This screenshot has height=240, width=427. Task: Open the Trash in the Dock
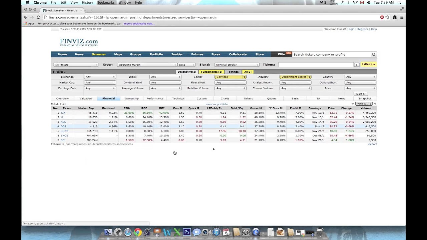click(x=320, y=232)
